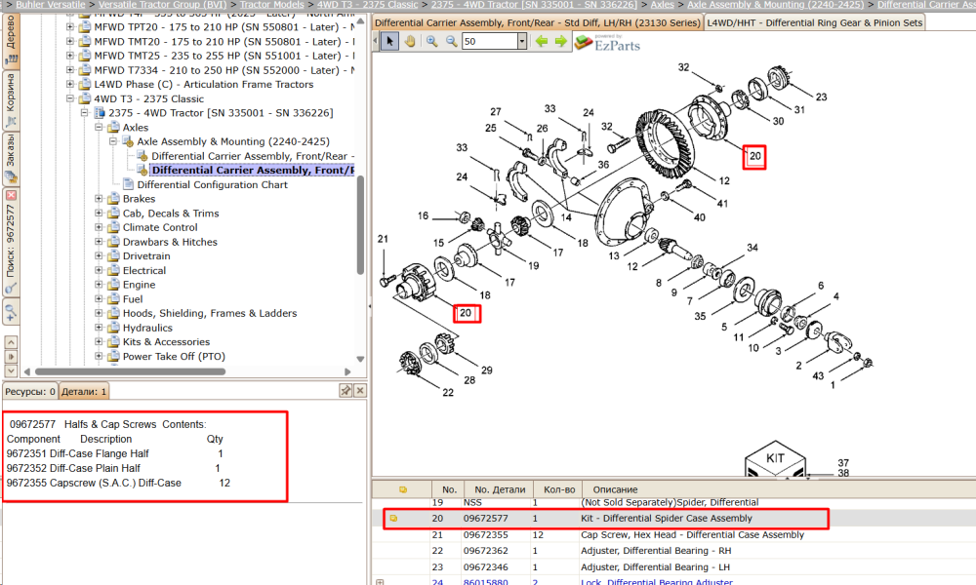Follow the Buhler Versatile breadcrumb link

coord(51,4)
